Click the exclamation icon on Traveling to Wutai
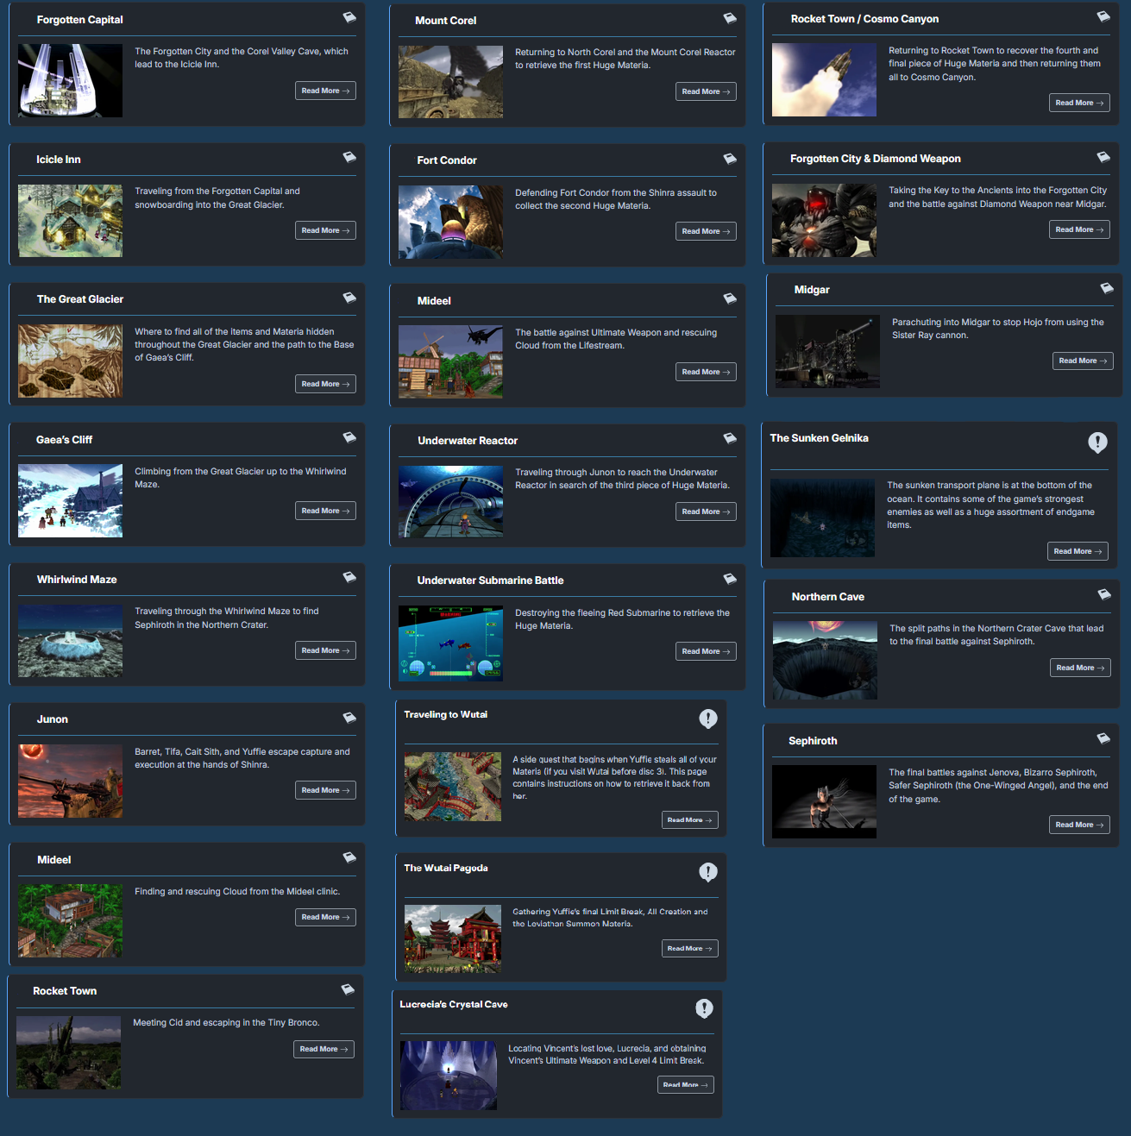This screenshot has height=1136, width=1131. (708, 719)
